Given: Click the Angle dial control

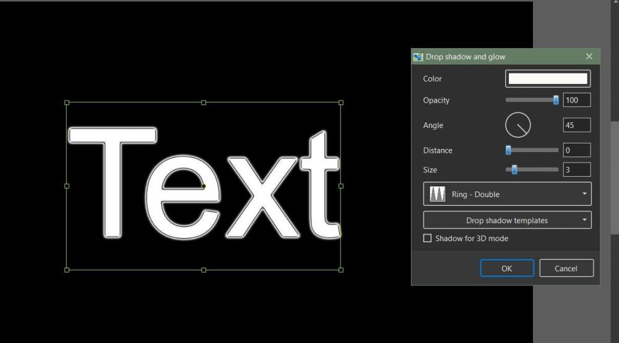Looking at the screenshot, I should (518, 125).
